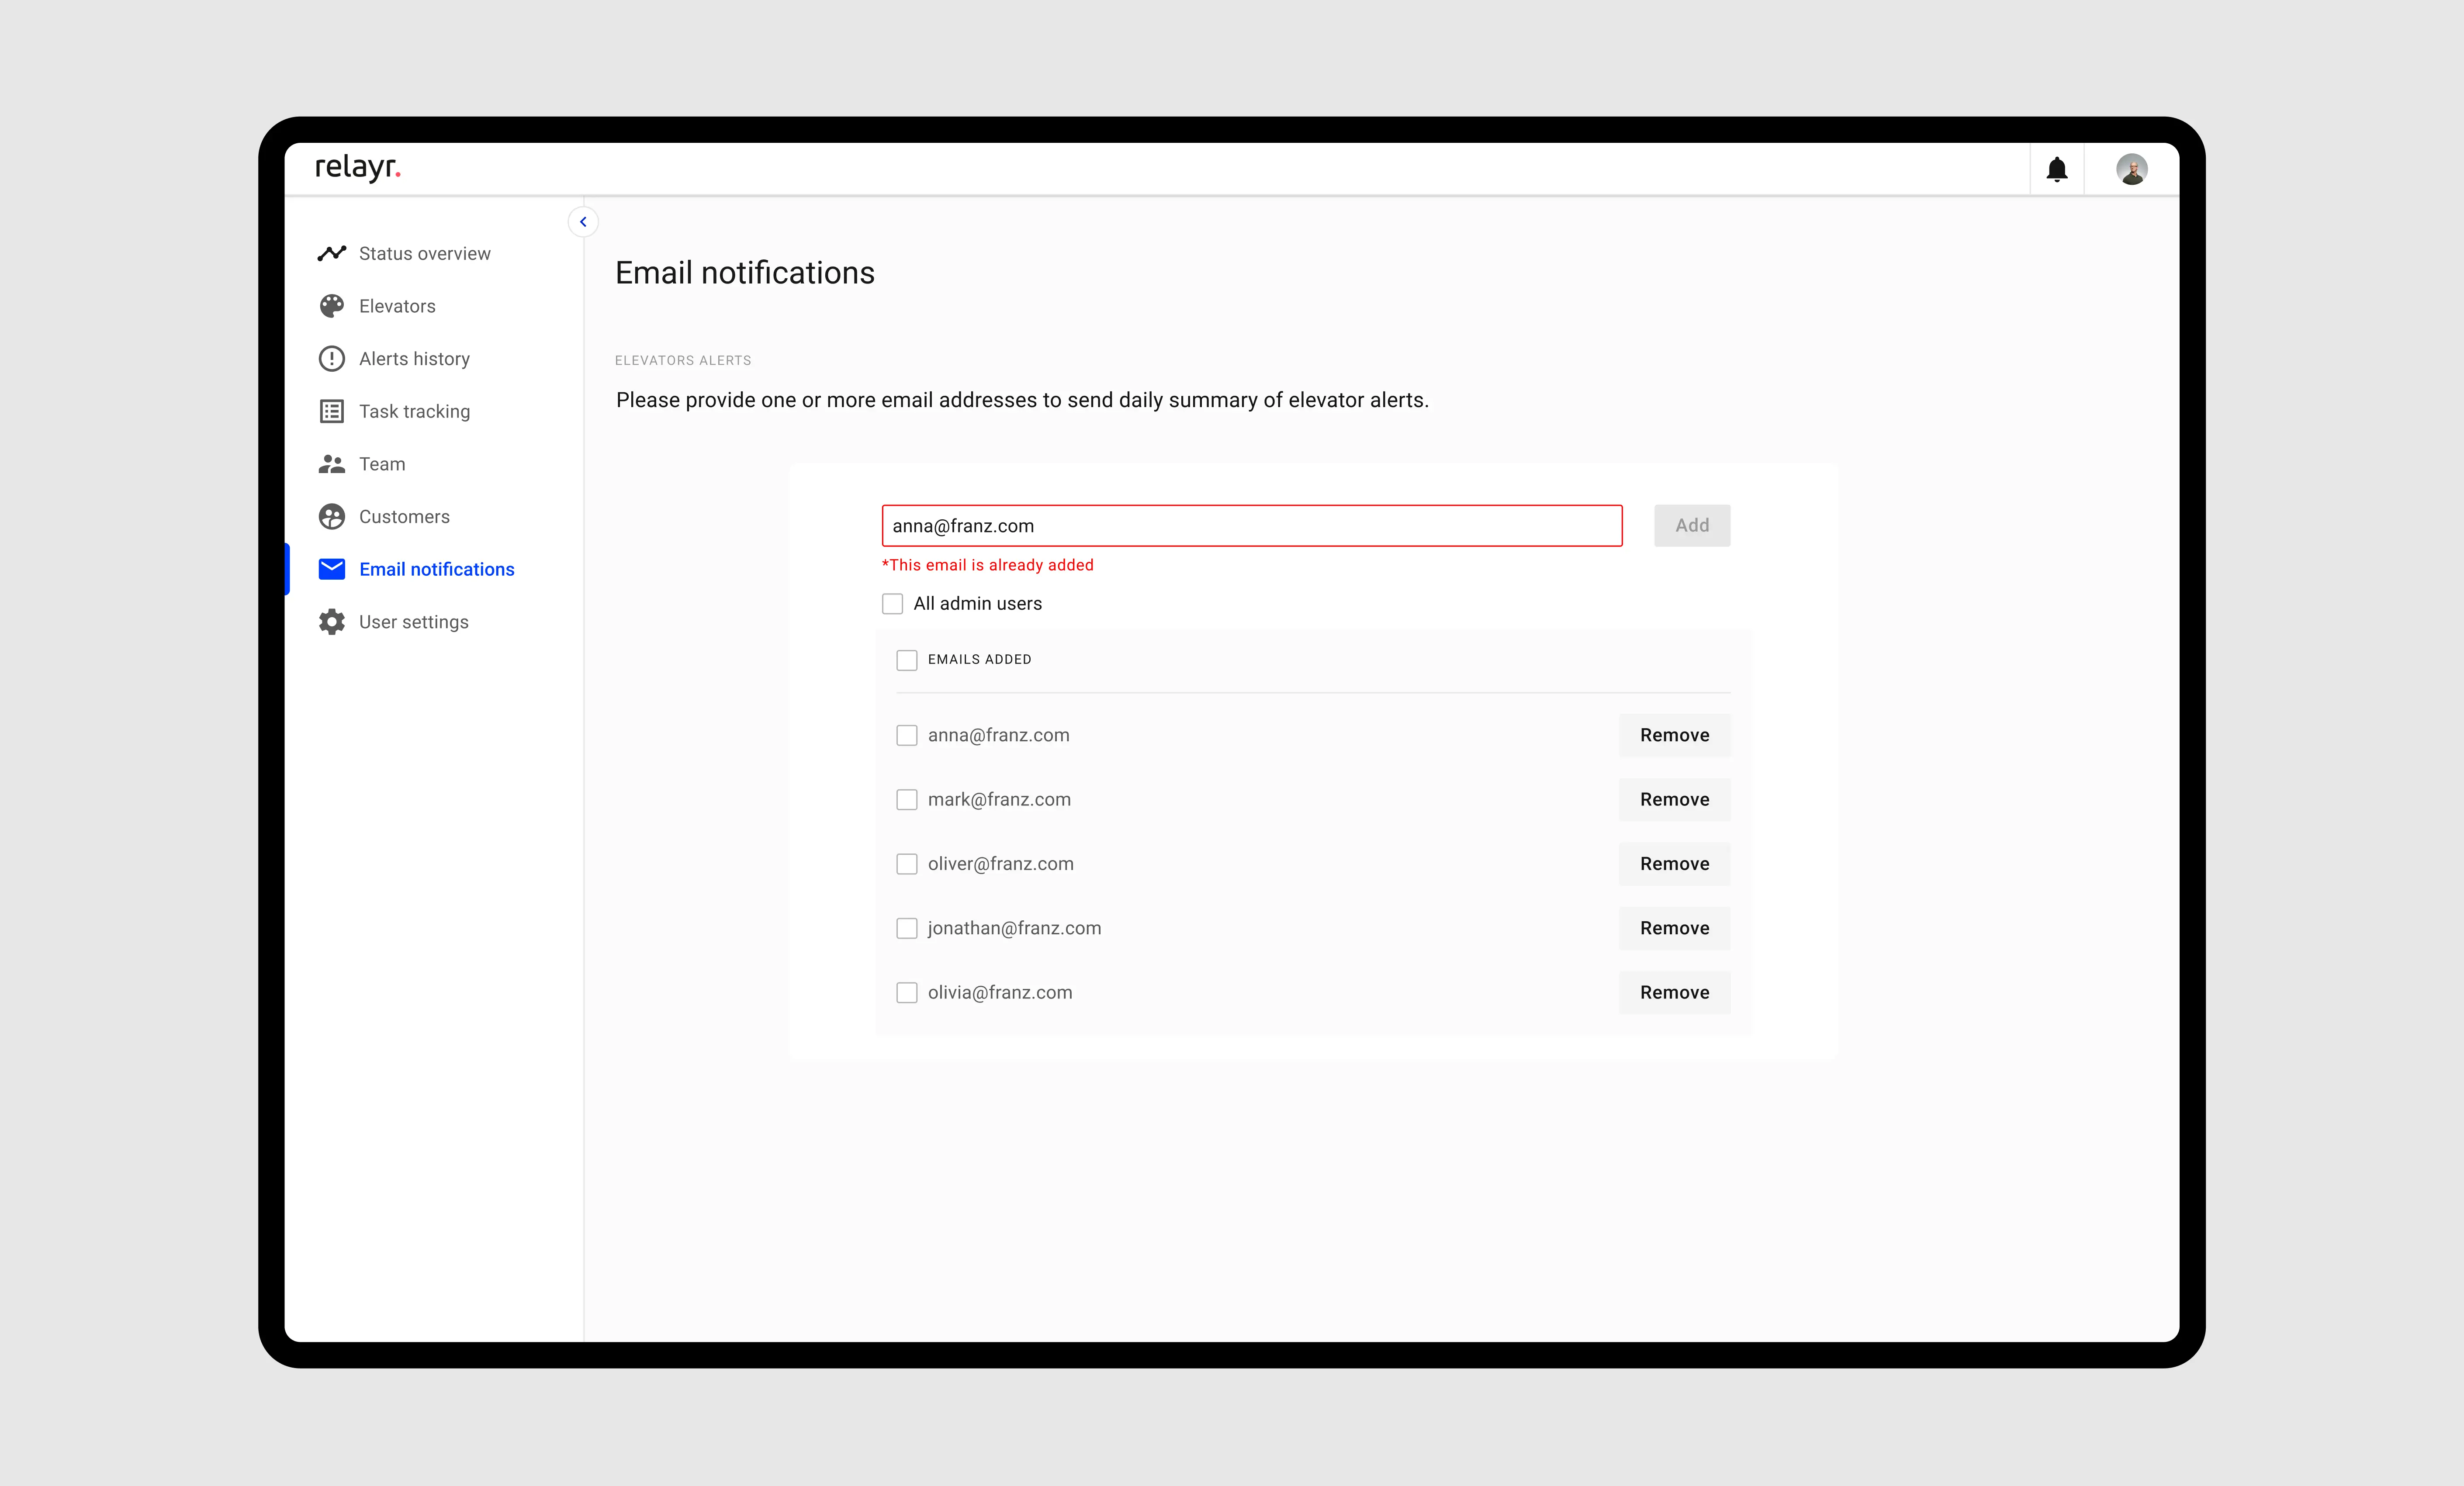The width and height of the screenshot is (2464, 1486).
Task: Select the jonathan@franz.com checkbox
Action: [x=906, y=928]
